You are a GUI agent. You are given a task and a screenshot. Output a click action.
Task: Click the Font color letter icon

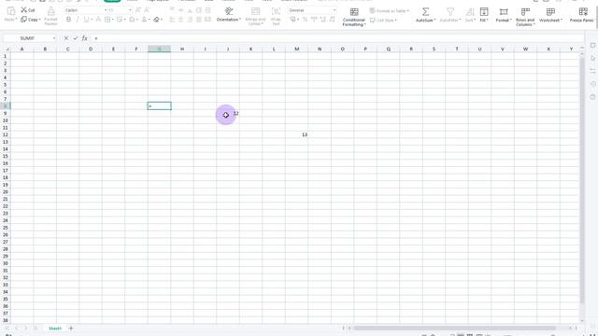point(144,19)
